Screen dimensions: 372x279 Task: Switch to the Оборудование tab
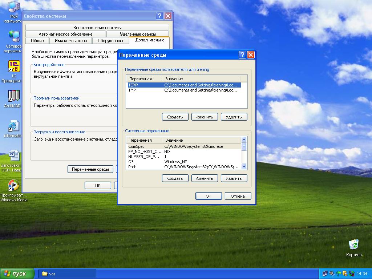point(111,41)
